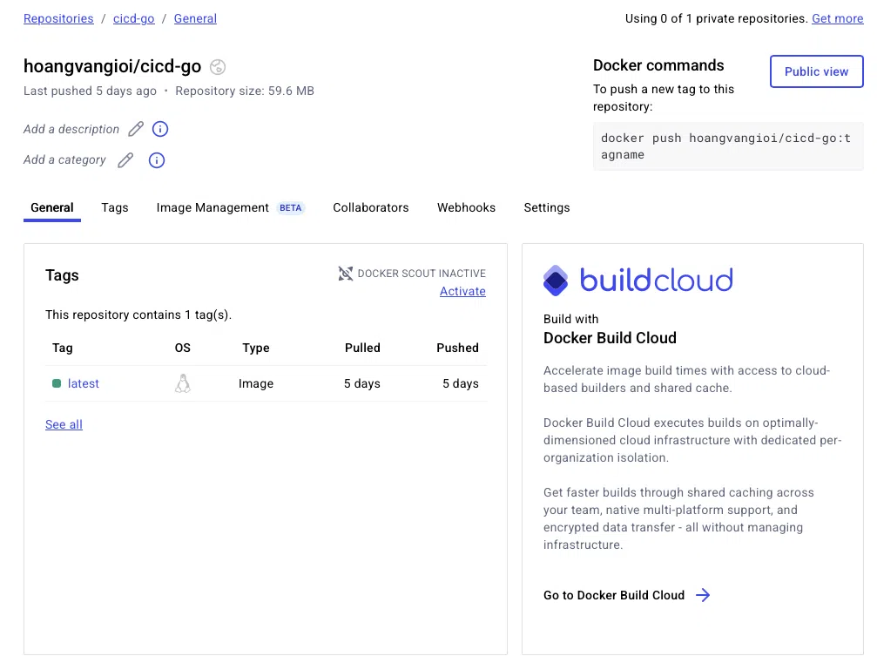Click the Last pushed 5 days ago text
The height and width of the screenshot is (663, 877).
[x=90, y=91]
